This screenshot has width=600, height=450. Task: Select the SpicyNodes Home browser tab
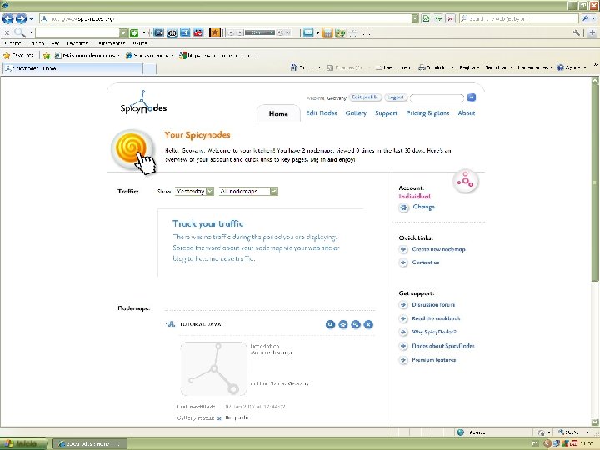tap(72, 68)
